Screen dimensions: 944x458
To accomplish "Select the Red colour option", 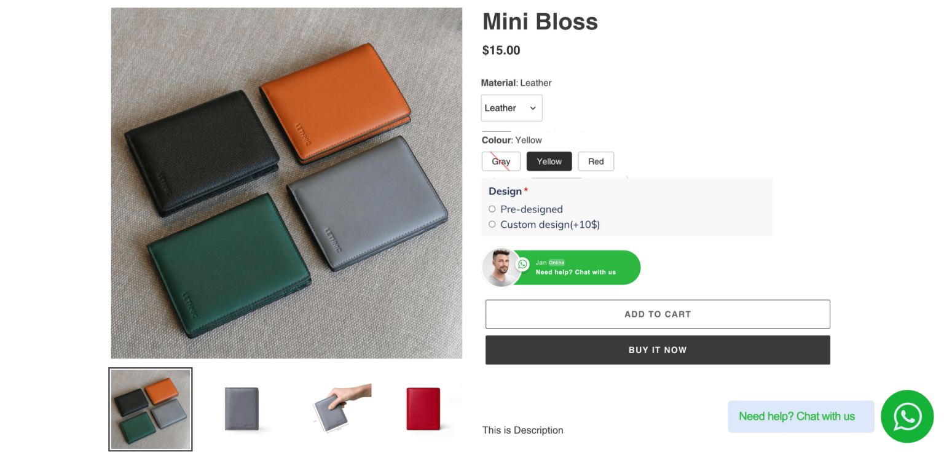I will 596,161.
